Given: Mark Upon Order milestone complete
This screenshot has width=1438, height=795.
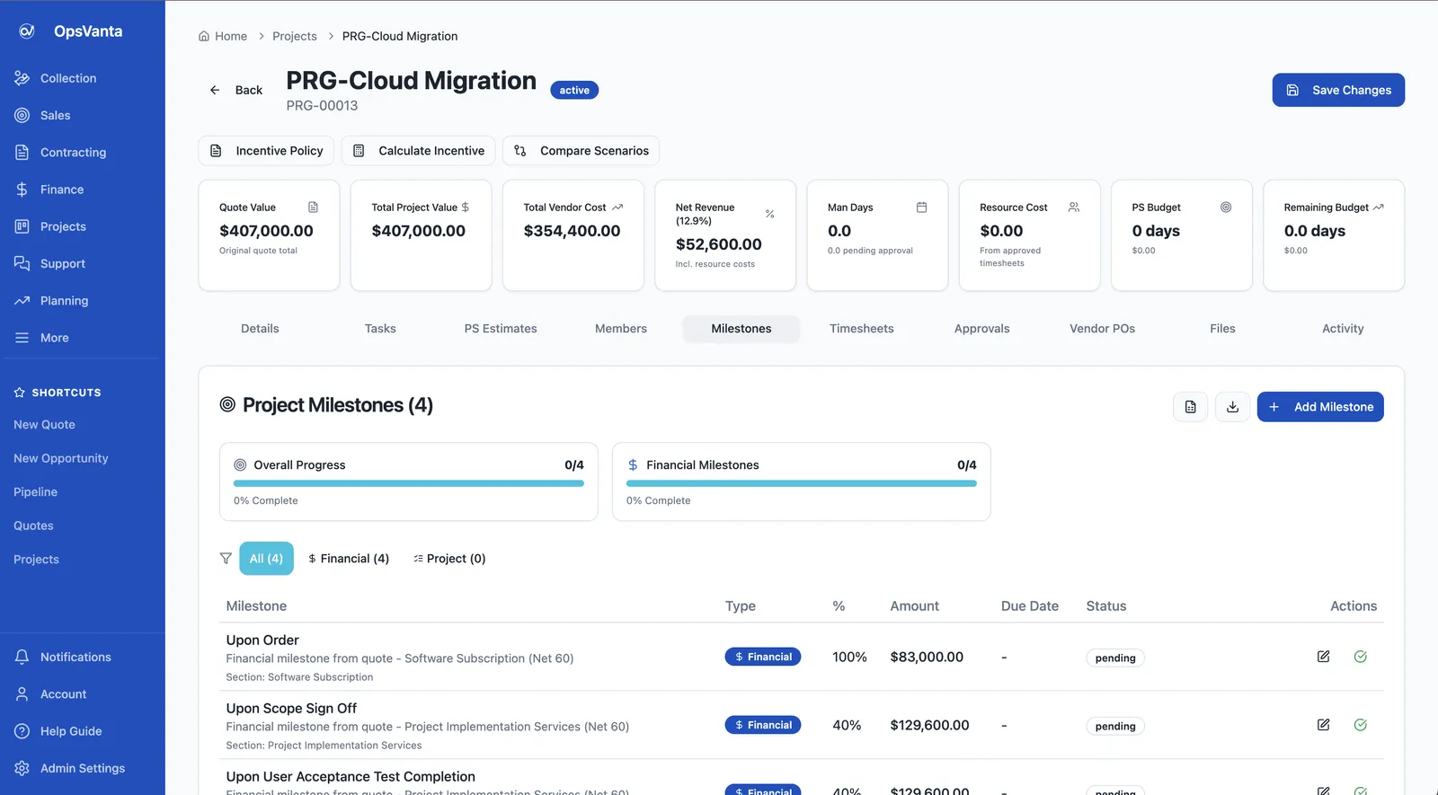Looking at the screenshot, I should [x=1361, y=657].
